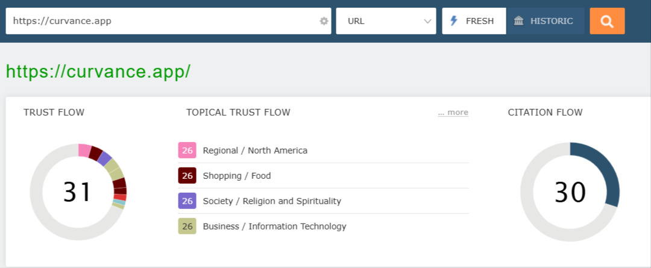The width and height of the screenshot is (651, 268).
Task: Click the URL search input field
Action: coord(163,21)
